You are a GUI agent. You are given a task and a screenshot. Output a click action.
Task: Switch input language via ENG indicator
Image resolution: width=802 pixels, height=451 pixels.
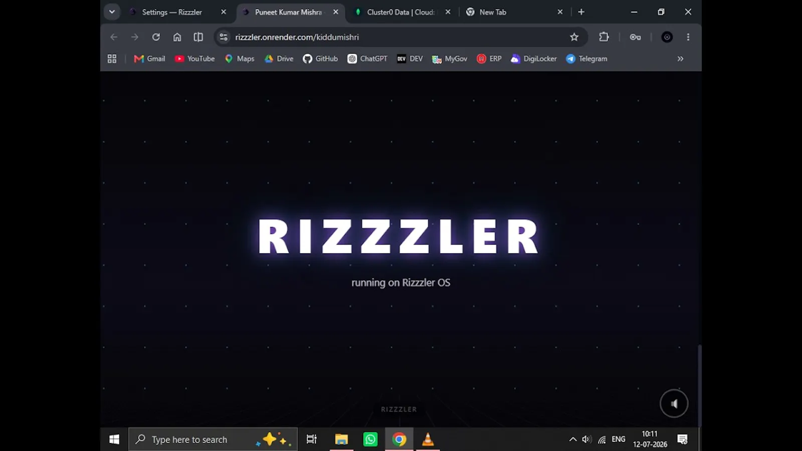[619, 439]
